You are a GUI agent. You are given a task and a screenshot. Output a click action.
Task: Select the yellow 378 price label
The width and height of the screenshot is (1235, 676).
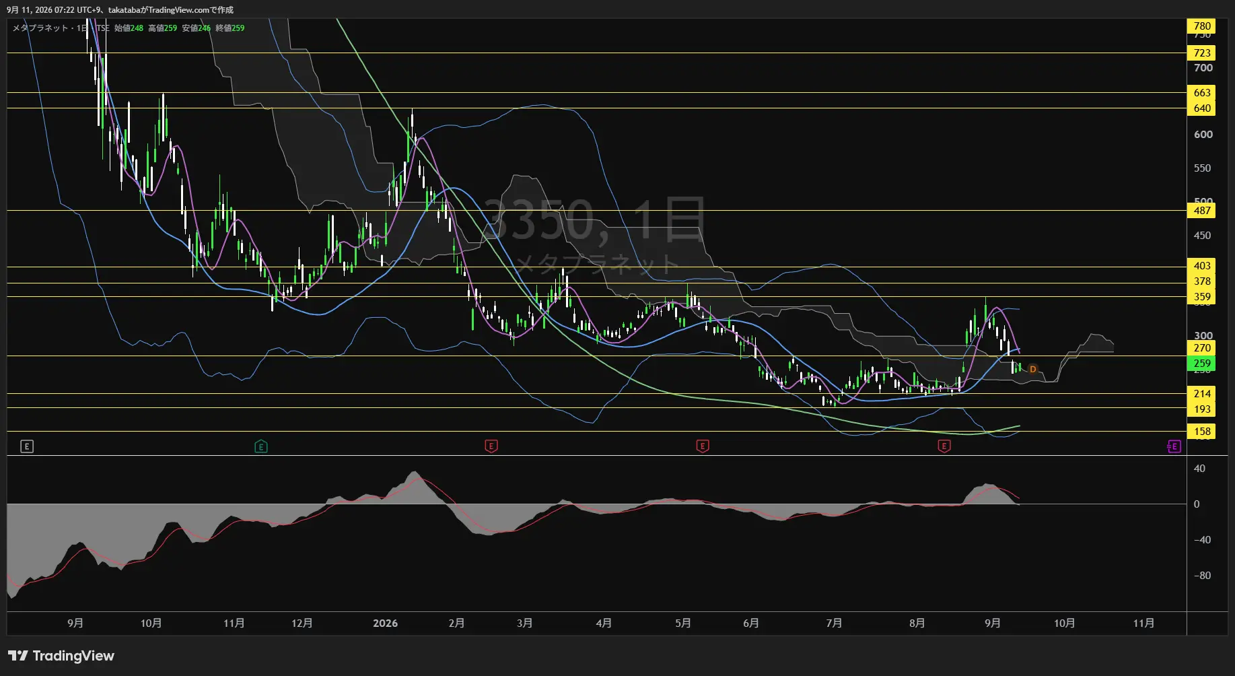coord(1202,281)
